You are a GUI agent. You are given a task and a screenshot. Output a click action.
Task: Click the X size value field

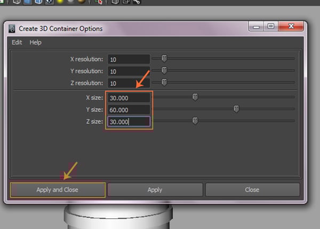coord(129,98)
